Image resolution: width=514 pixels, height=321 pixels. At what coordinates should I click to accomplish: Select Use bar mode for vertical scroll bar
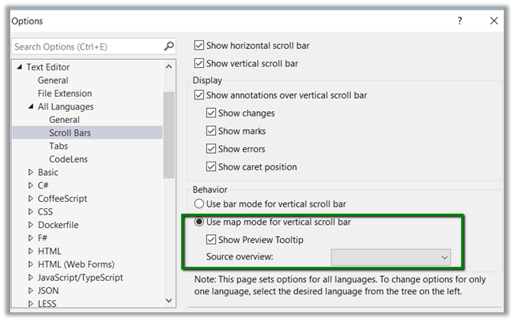coord(199,204)
